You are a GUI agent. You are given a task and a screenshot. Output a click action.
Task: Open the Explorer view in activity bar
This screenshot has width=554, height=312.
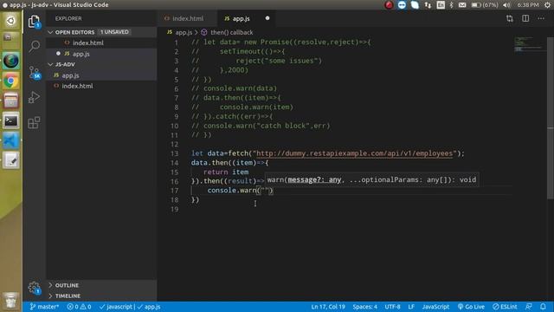(34, 22)
